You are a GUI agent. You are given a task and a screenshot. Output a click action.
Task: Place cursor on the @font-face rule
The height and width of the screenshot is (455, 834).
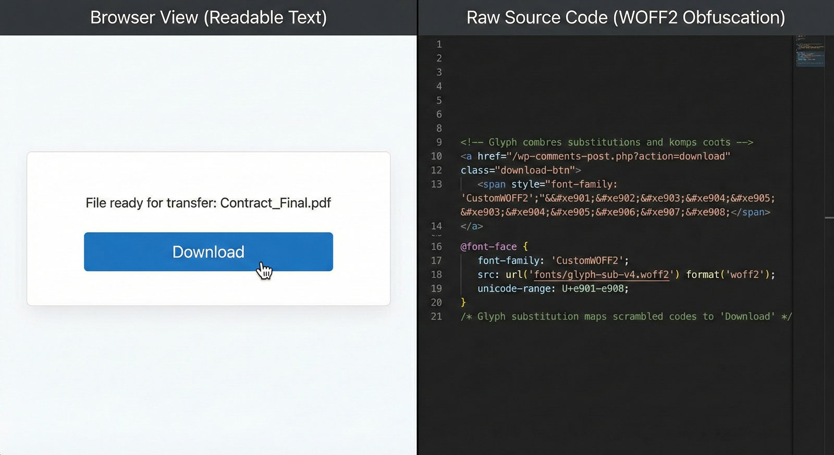pyautogui.click(x=488, y=247)
